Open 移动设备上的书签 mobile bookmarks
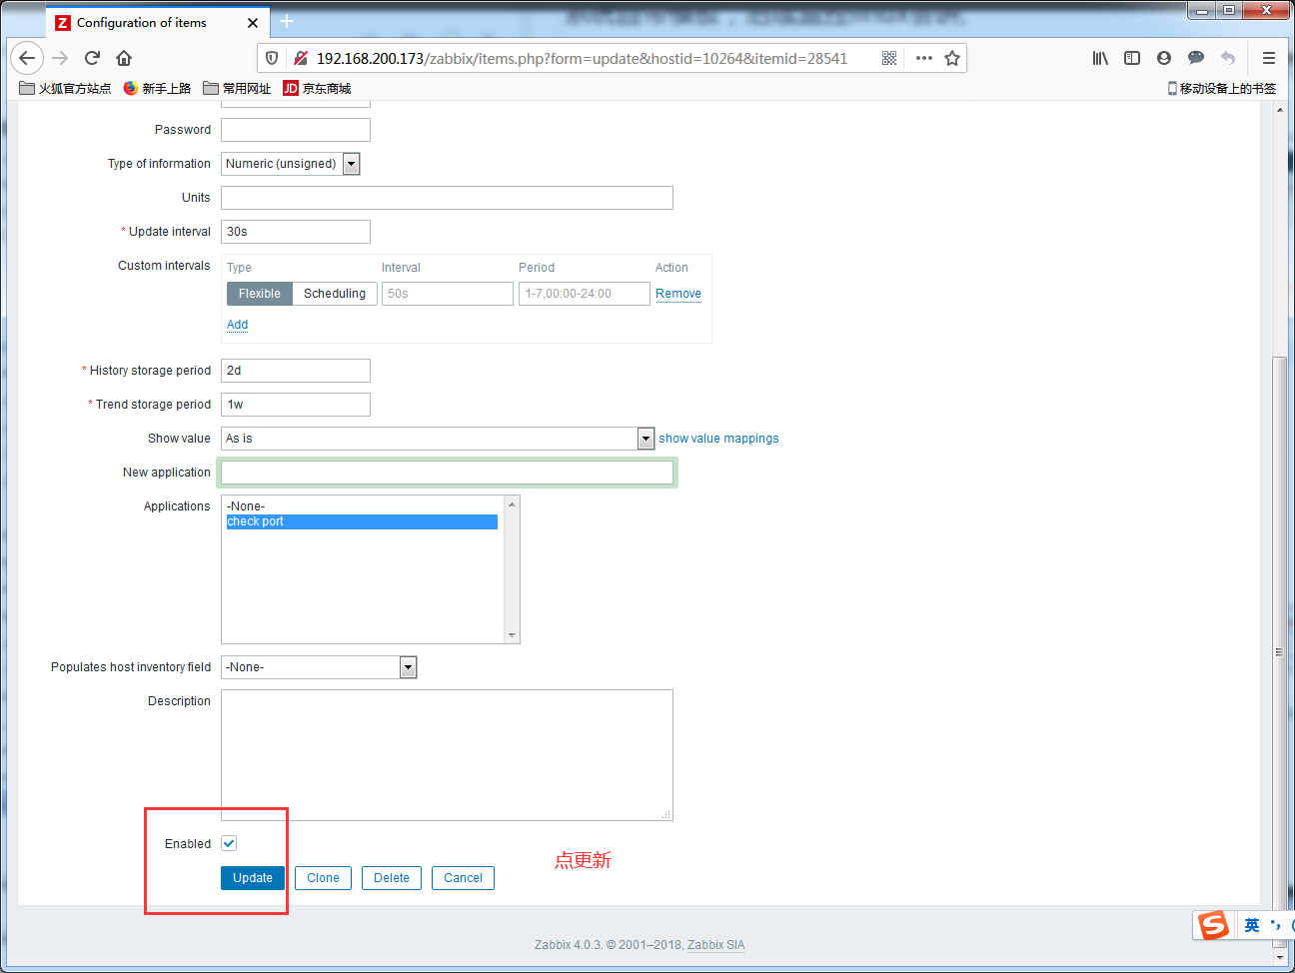 tap(1221, 88)
